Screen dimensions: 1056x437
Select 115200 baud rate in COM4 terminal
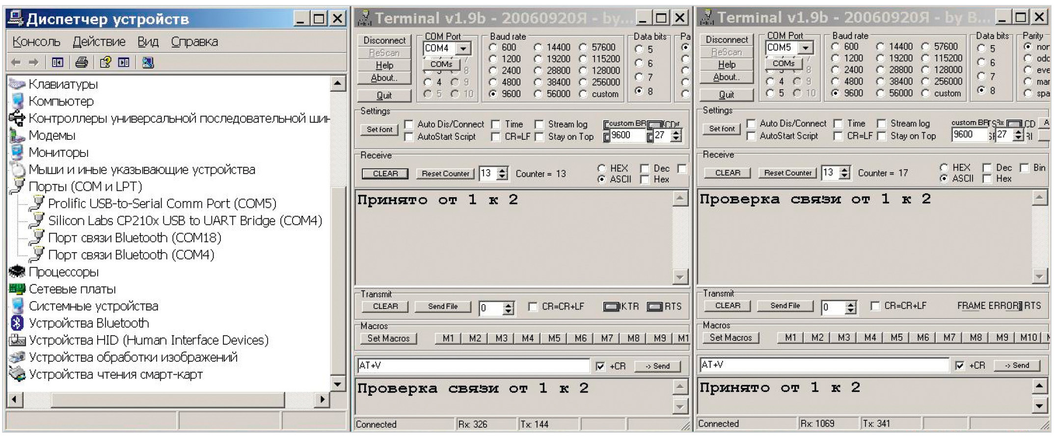coord(583,59)
